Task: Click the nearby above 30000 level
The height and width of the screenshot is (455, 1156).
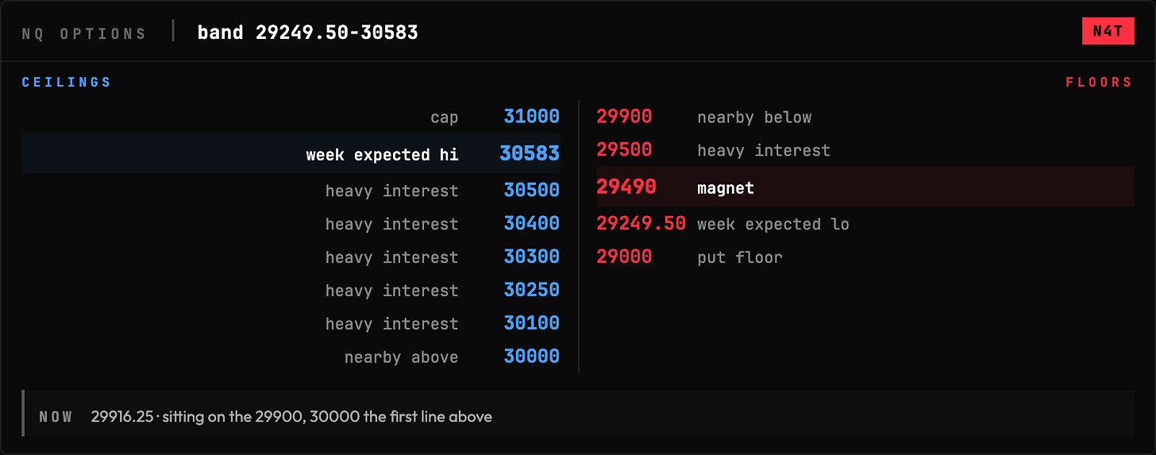Action: pyautogui.click(x=291, y=357)
